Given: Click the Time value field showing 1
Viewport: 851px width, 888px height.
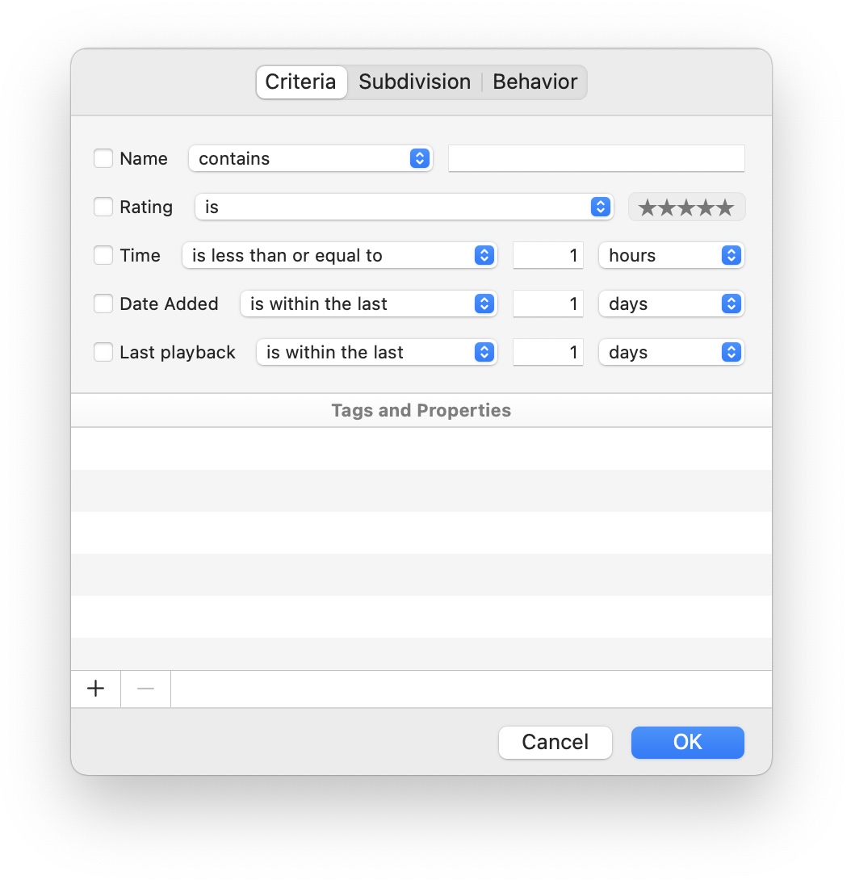Looking at the screenshot, I should (547, 255).
